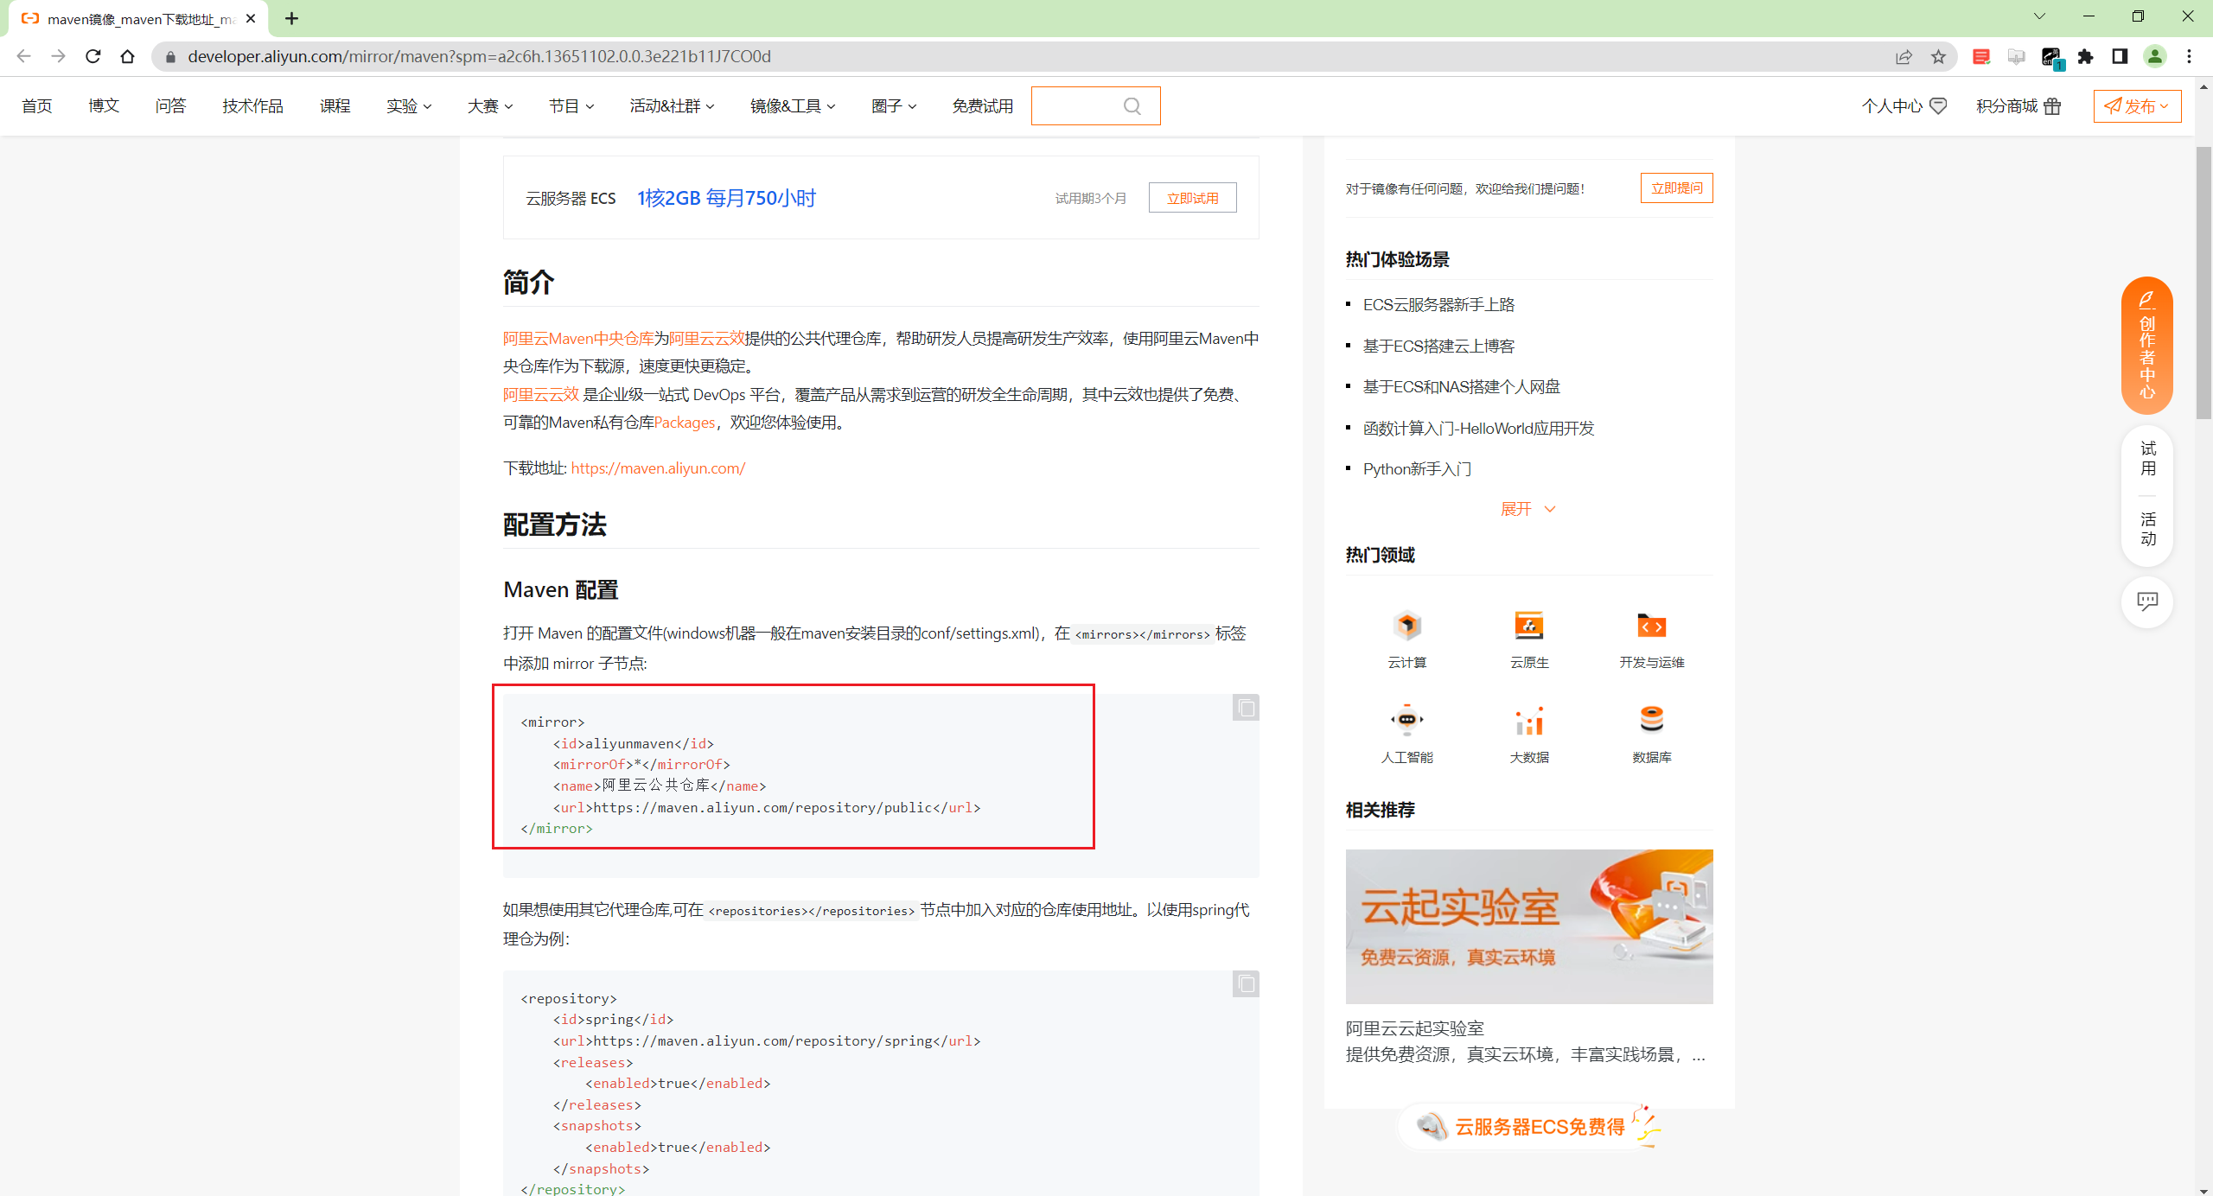The width and height of the screenshot is (2213, 1196).
Task: Open 函数计算入门-HelloWorld应用开发 scenario
Action: [x=1478, y=428]
